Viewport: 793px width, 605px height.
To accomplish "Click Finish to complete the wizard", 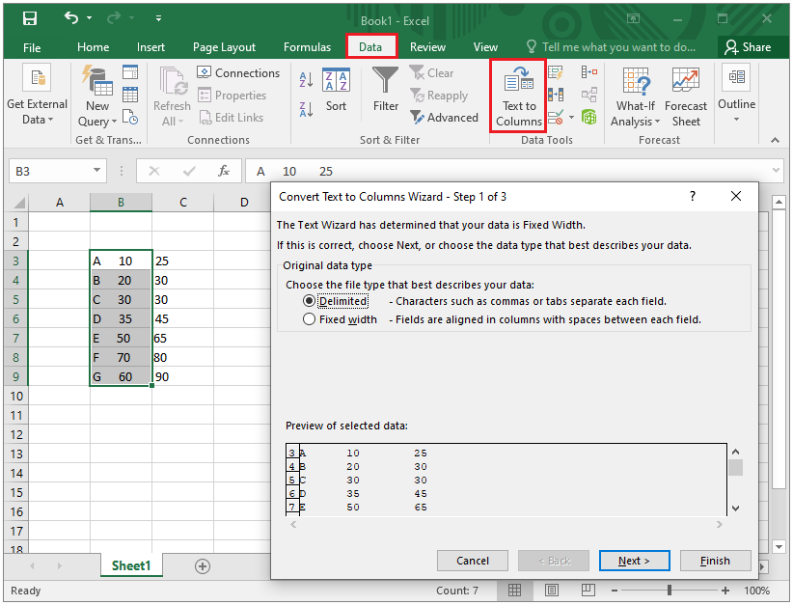I will [x=716, y=561].
